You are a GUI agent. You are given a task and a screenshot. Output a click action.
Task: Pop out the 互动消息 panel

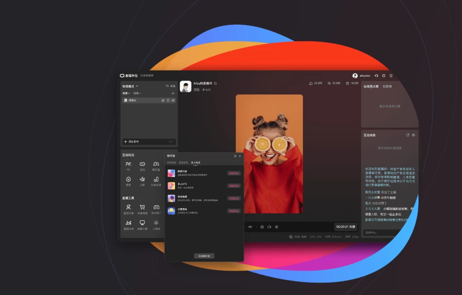tap(408, 135)
